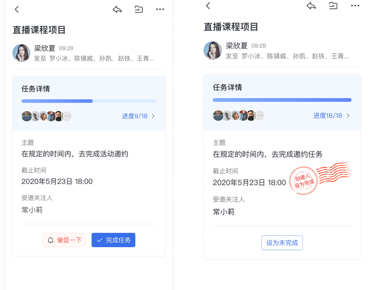Click reply icon on left screen
Viewport: 368px width, 290px height.
point(117,10)
